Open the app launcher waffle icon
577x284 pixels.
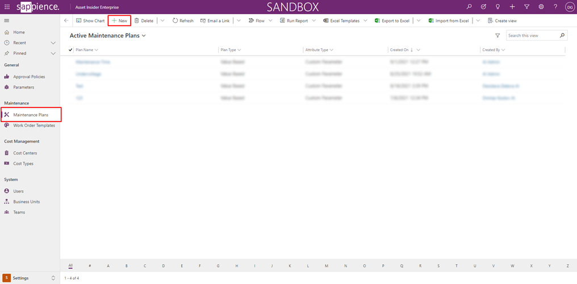7,7
